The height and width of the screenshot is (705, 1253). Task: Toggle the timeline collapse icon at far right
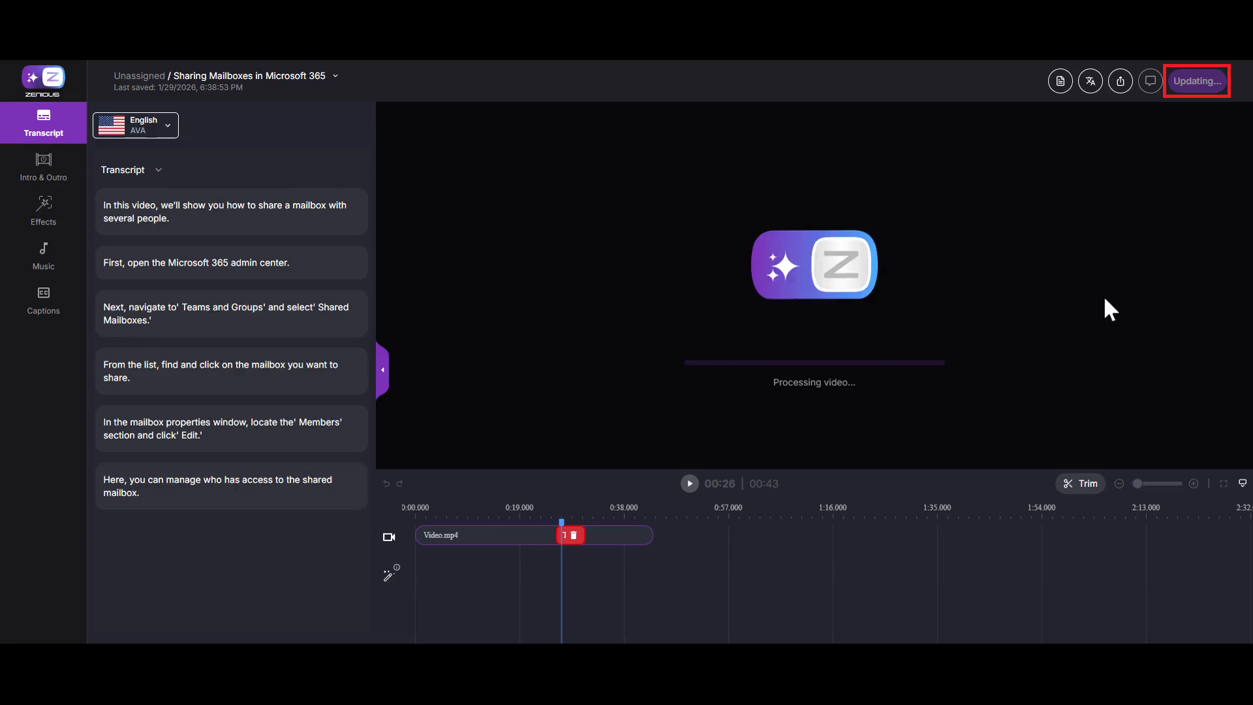pos(1243,484)
